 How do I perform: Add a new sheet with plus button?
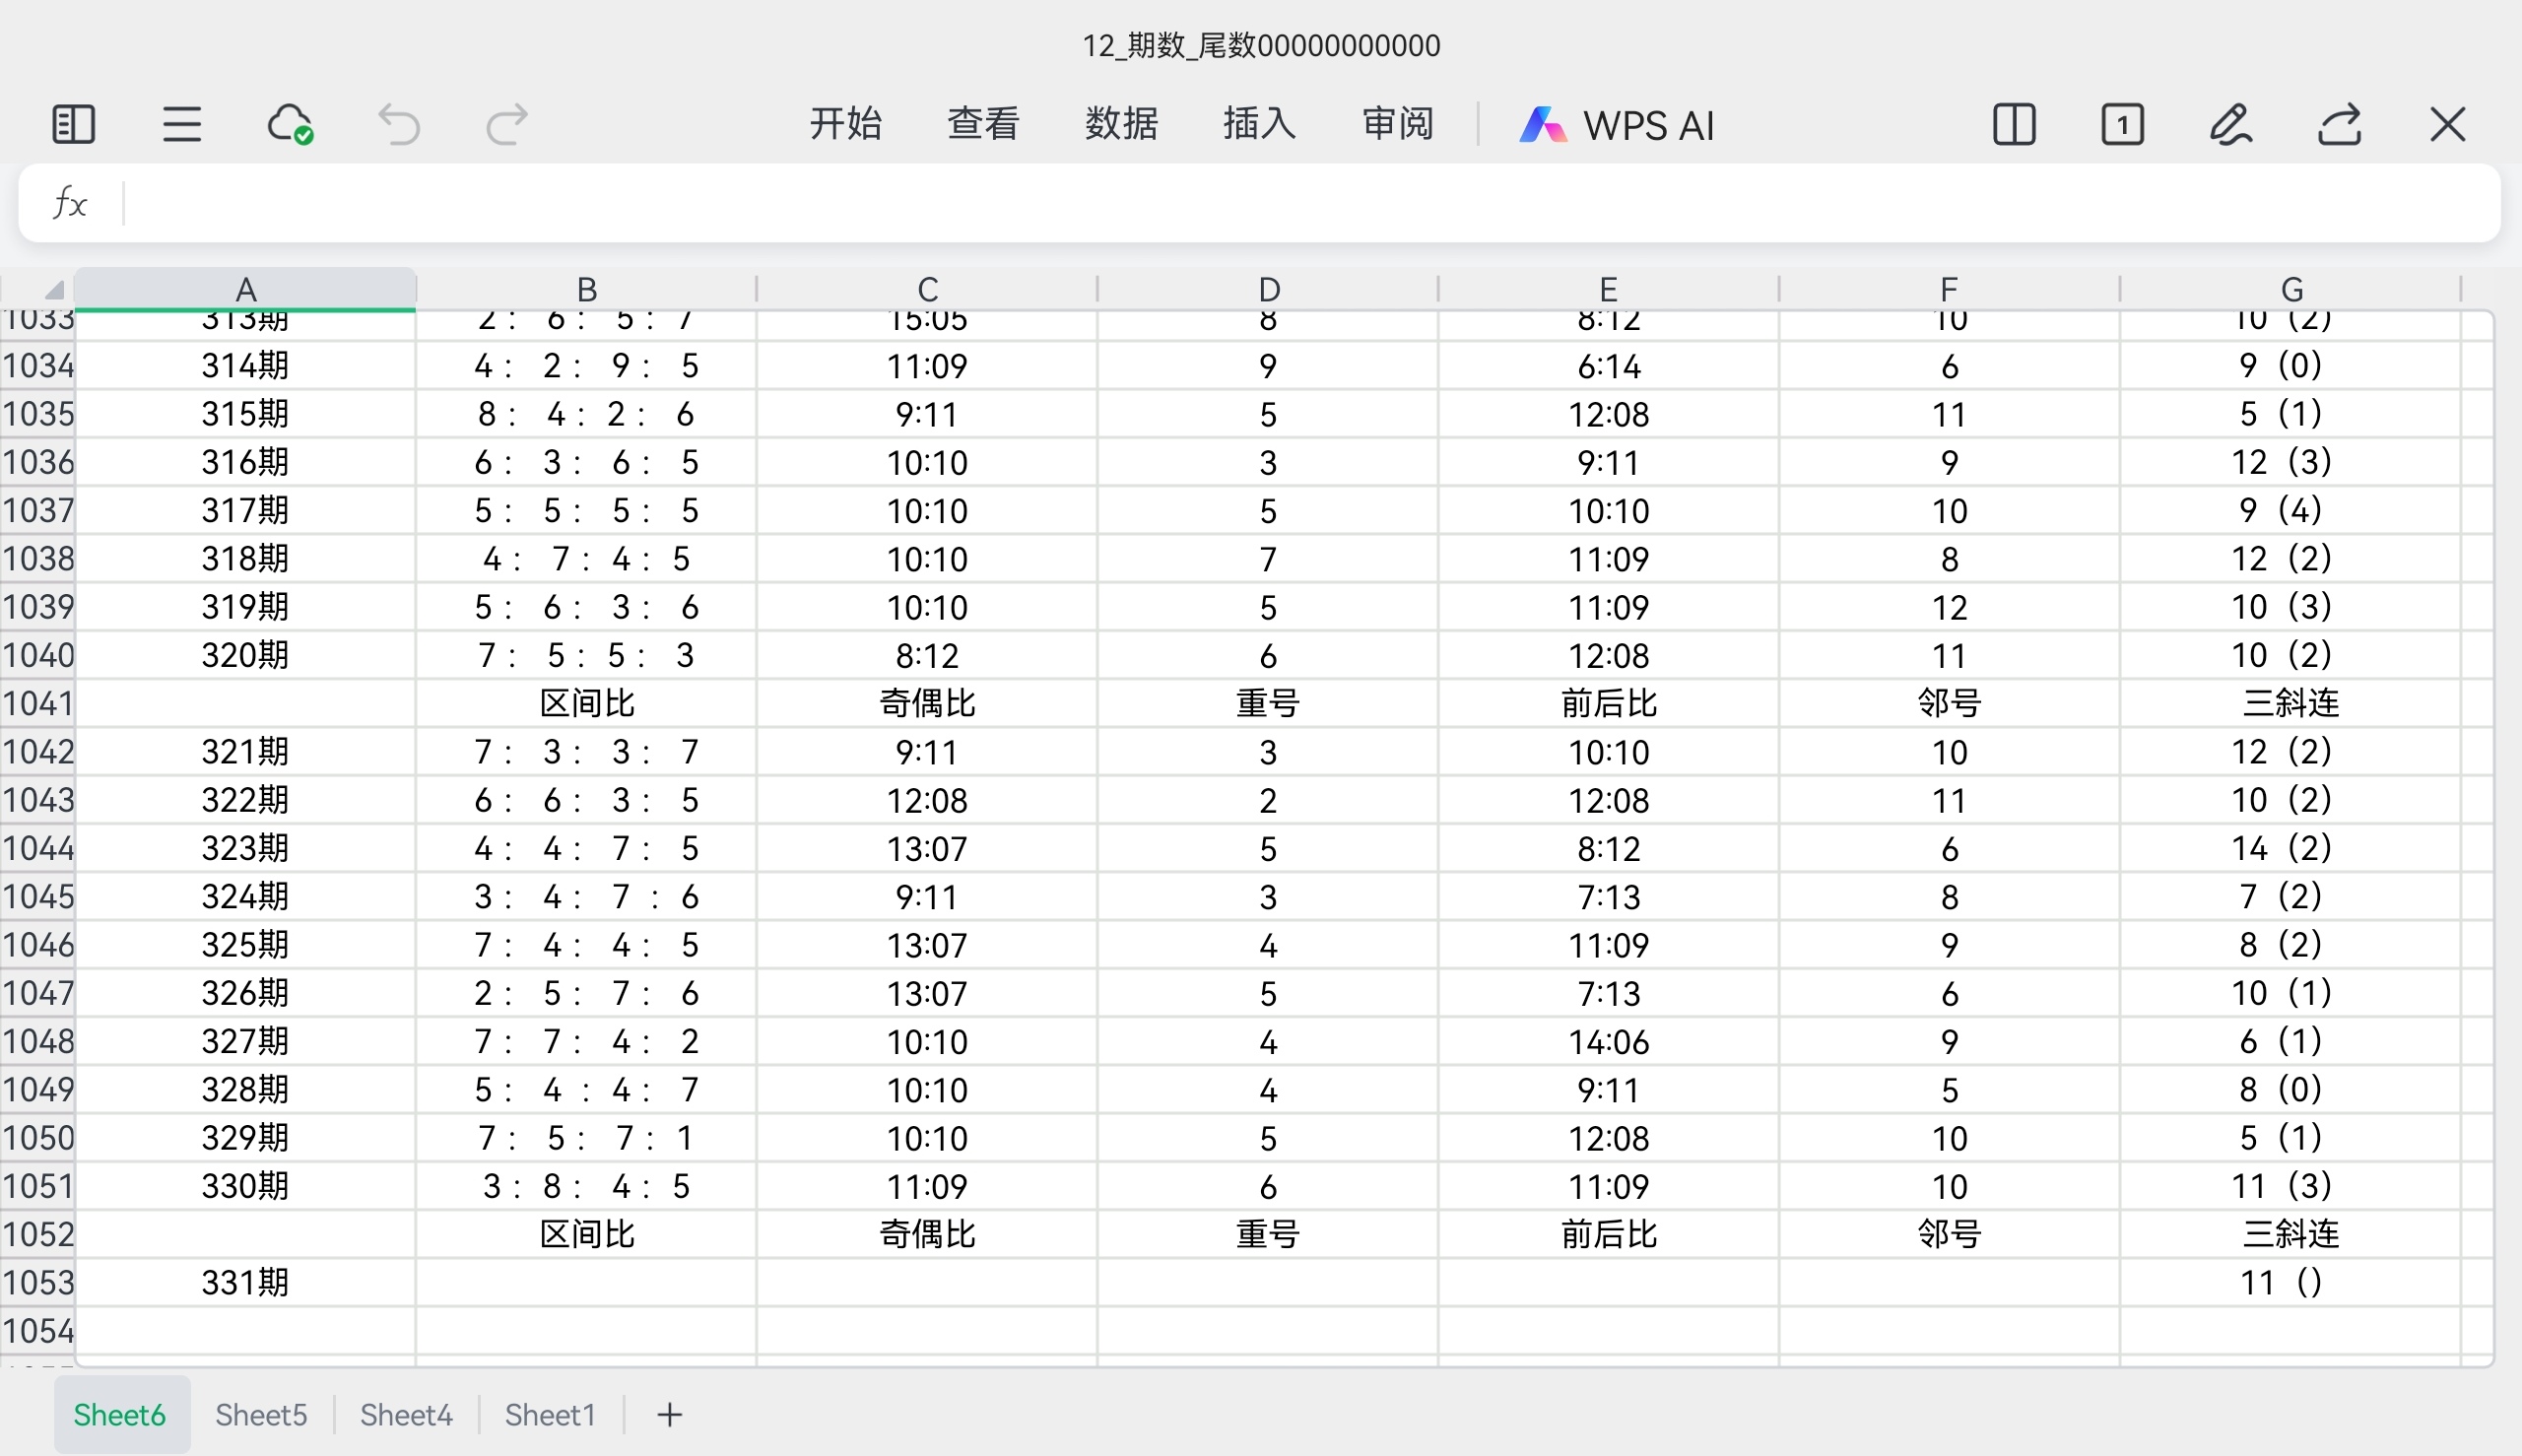[x=669, y=1415]
